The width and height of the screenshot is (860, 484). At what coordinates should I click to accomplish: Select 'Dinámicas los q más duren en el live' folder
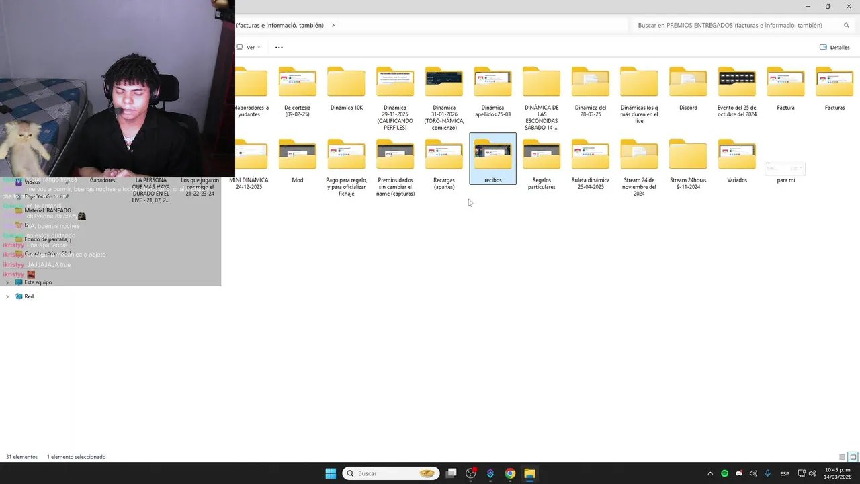tap(639, 94)
